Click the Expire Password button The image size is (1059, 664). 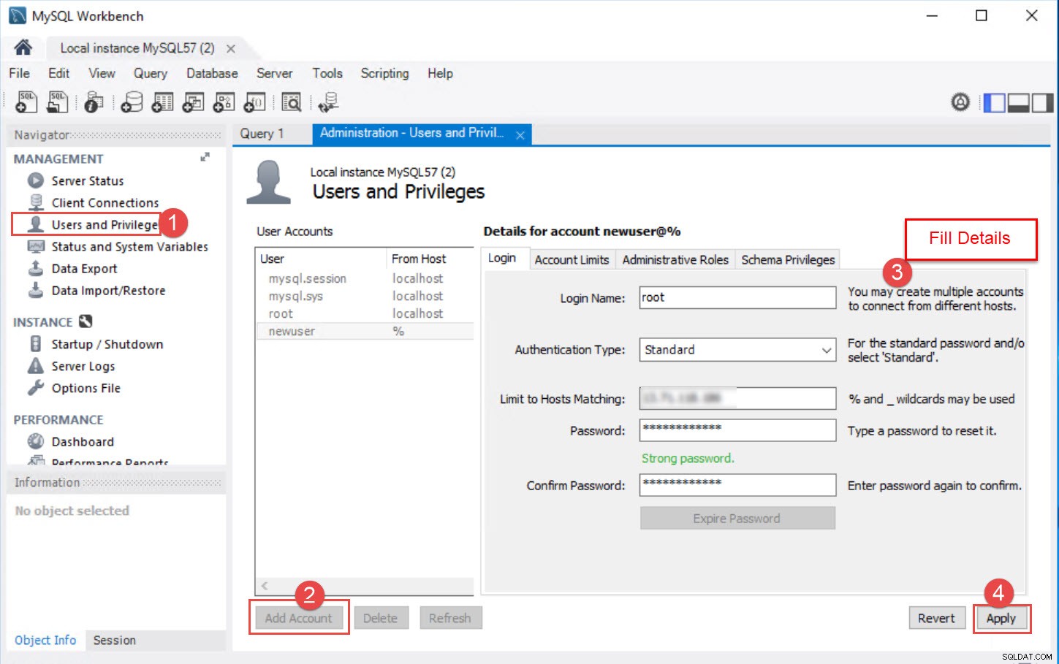point(737,518)
